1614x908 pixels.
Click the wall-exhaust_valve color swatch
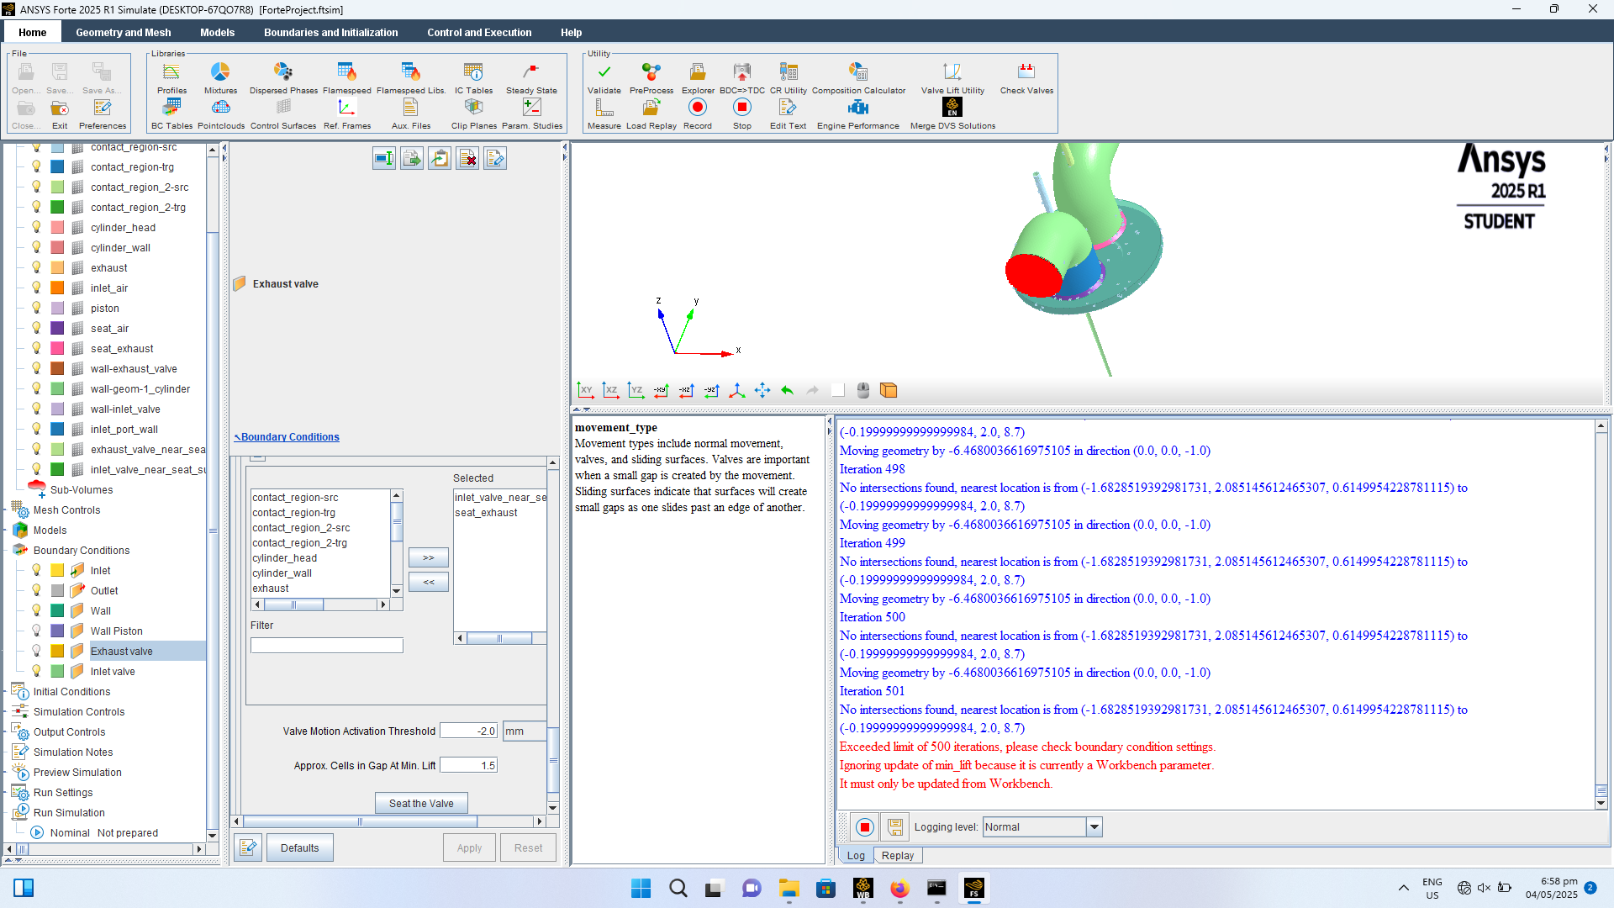(57, 368)
